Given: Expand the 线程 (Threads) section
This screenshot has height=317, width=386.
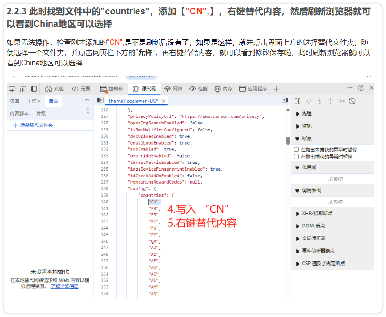Looking at the screenshot, I should click(x=306, y=114).
